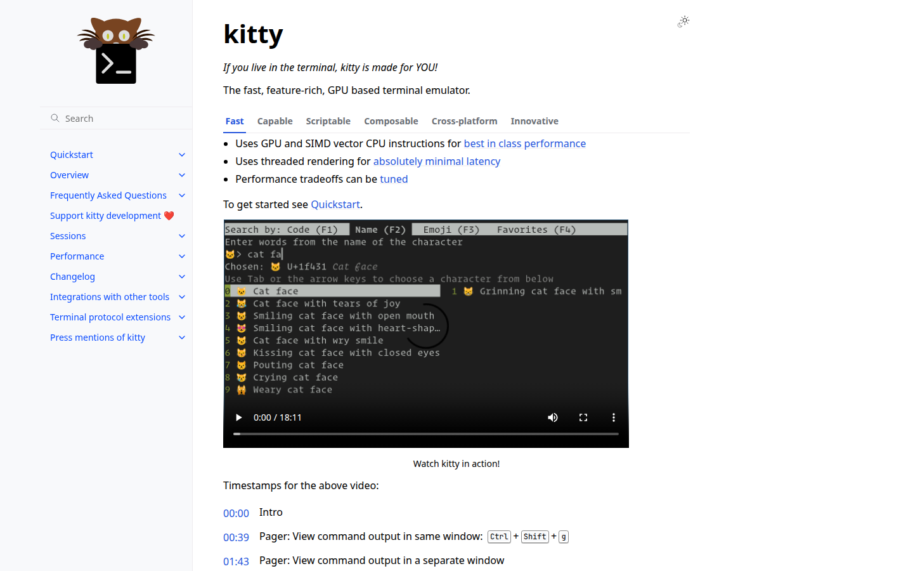
Task: Open Terminal protocol extensions link
Action: tap(110, 317)
